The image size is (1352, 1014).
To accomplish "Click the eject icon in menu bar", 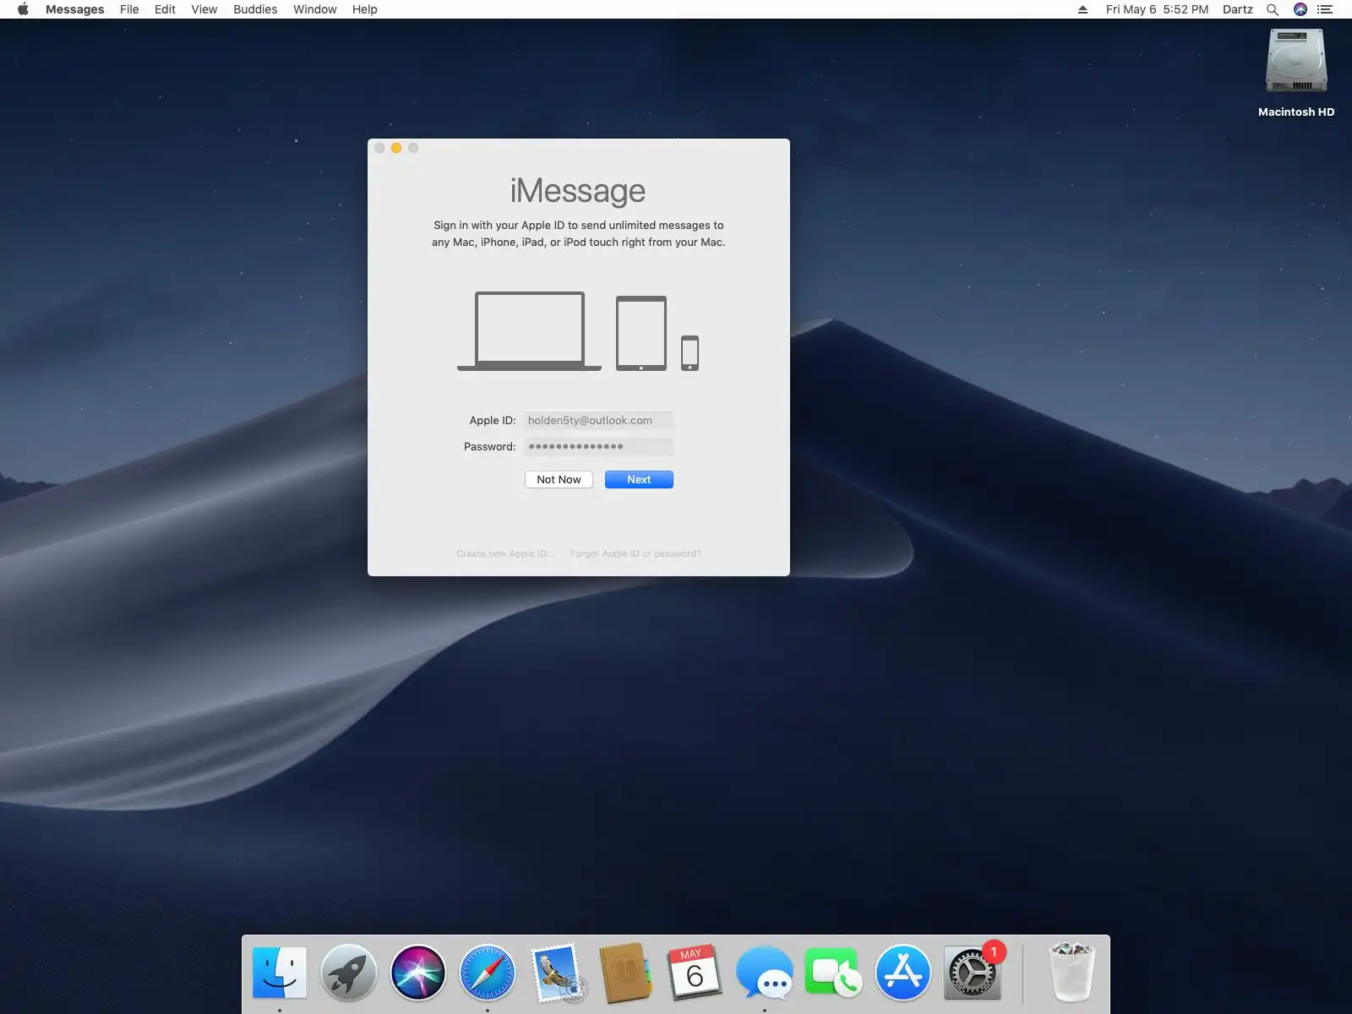I will pyautogui.click(x=1082, y=9).
